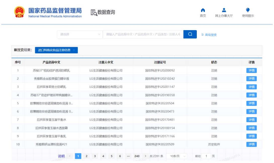Click the 数据查询 search document icon
274x163 pixels.
(x=94, y=13)
